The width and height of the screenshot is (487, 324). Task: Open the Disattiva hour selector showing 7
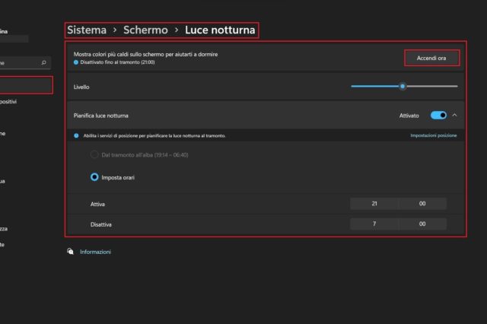click(374, 224)
